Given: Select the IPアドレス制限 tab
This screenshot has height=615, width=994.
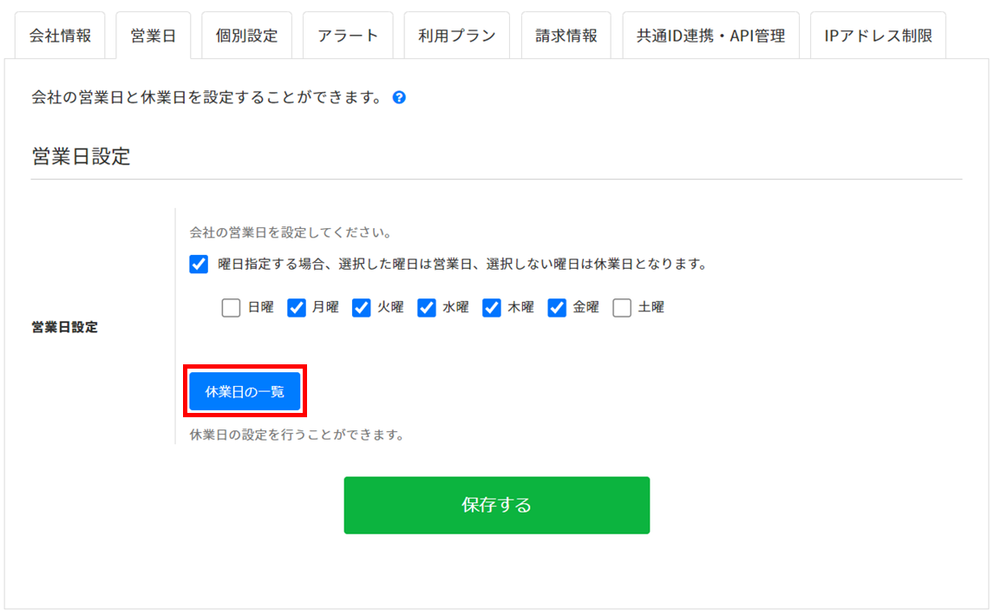Looking at the screenshot, I should coord(878,36).
